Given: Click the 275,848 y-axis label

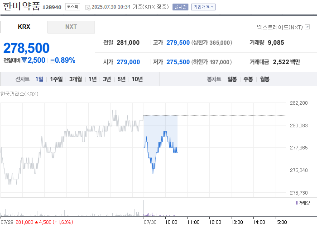Looking at the screenshot, I should click(x=298, y=170).
